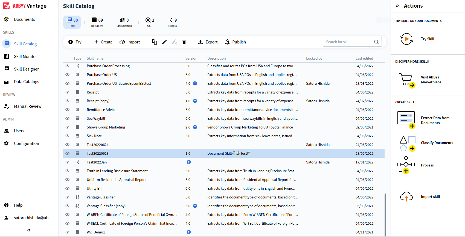
Task: Click update arrow on Showa Group Marketing
Action: [x=195, y=127]
